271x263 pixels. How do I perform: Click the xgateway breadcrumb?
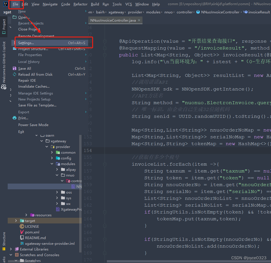tap(116, 12)
